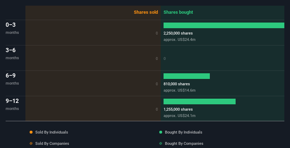290x148 pixels.
Task: Click the 6–9 months green bought bar
Action: tap(187, 76)
